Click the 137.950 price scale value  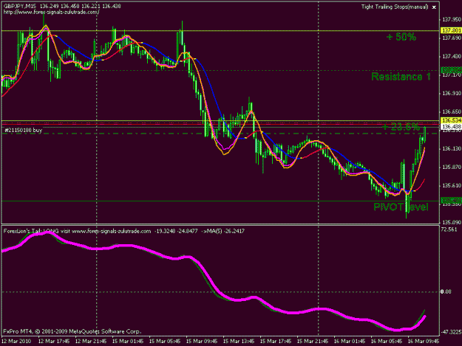(x=452, y=19)
